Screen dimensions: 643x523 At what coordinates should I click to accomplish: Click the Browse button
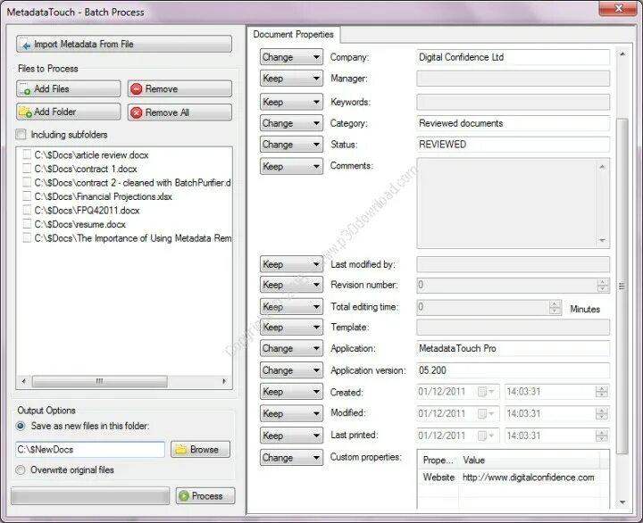click(x=201, y=450)
